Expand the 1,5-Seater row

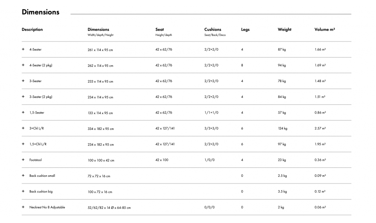click(x=23, y=113)
